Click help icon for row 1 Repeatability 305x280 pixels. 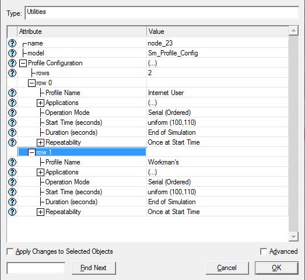tap(12, 212)
